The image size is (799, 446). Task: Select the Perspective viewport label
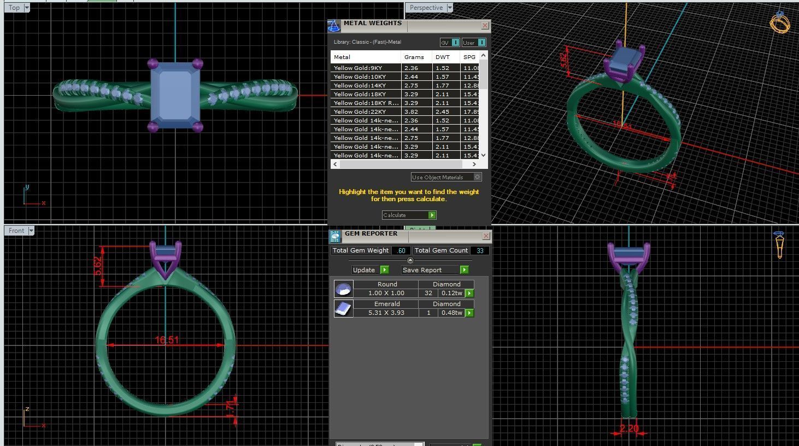pos(426,8)
